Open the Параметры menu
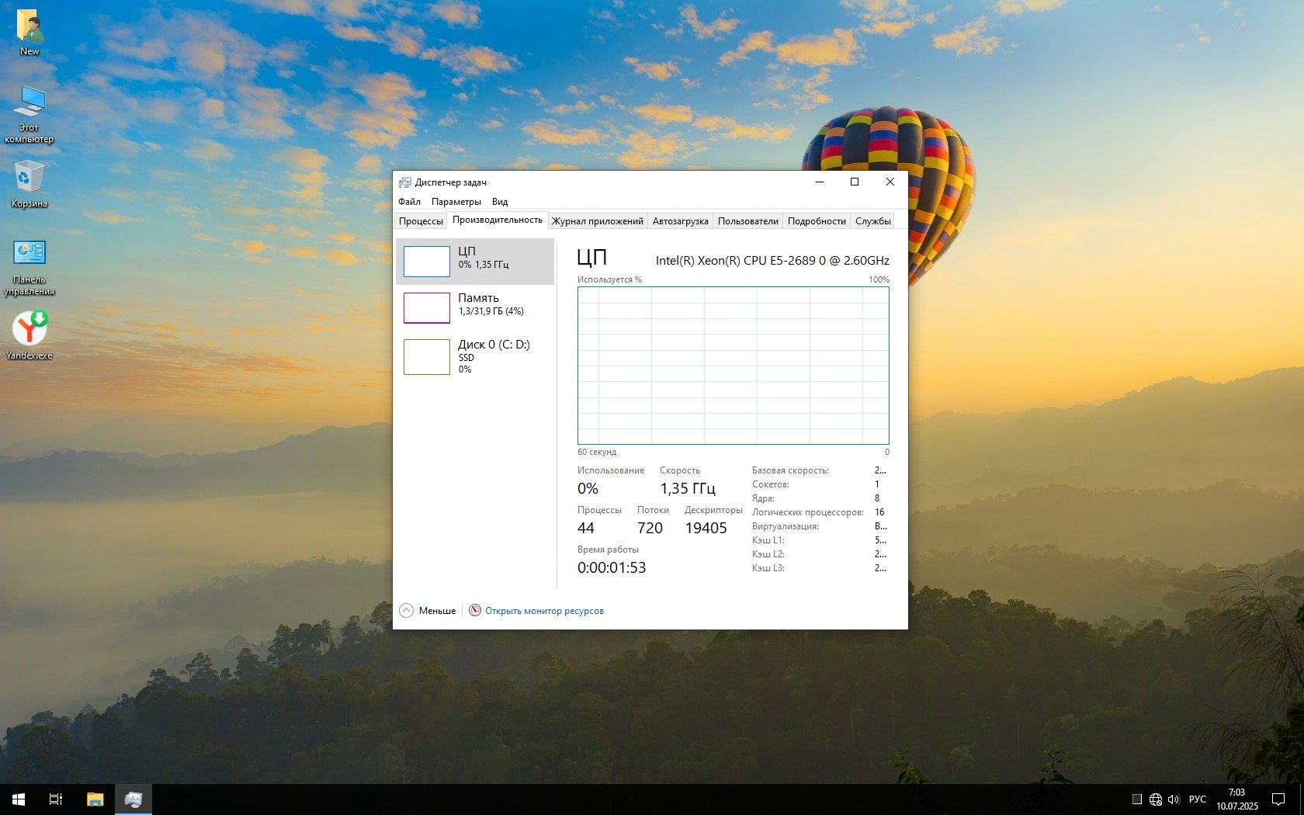Viewport: 1304px width, 815px height. [x=456, y=202]
